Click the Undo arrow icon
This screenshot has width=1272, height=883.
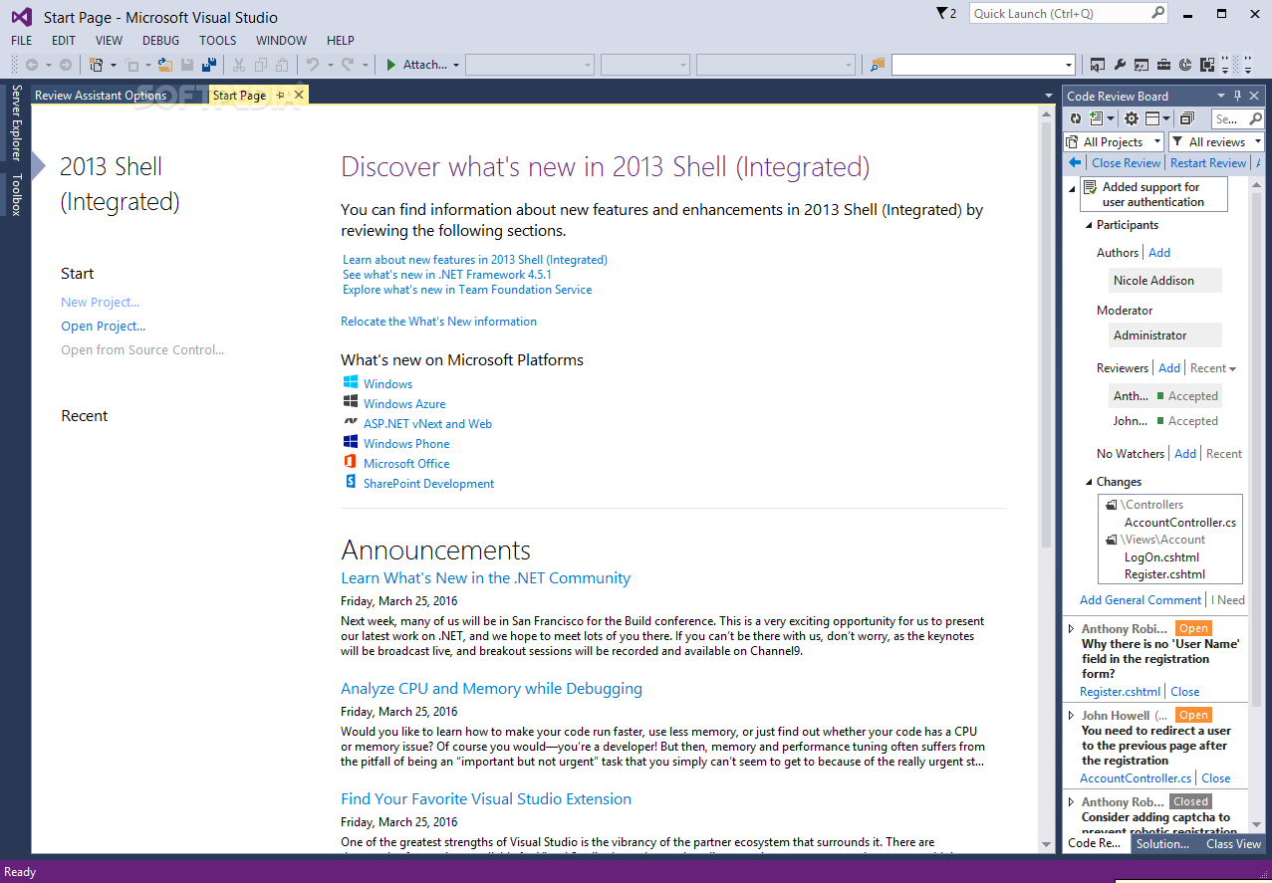pos(313,65)
